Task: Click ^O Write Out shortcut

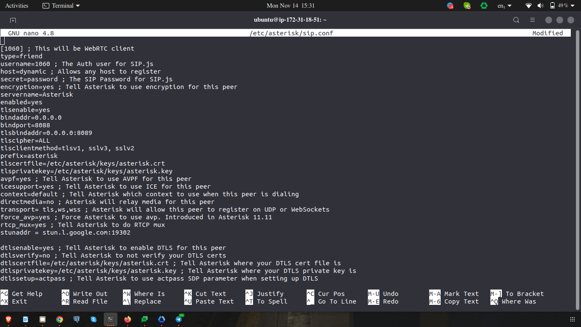Action: (x=85, y=294)
